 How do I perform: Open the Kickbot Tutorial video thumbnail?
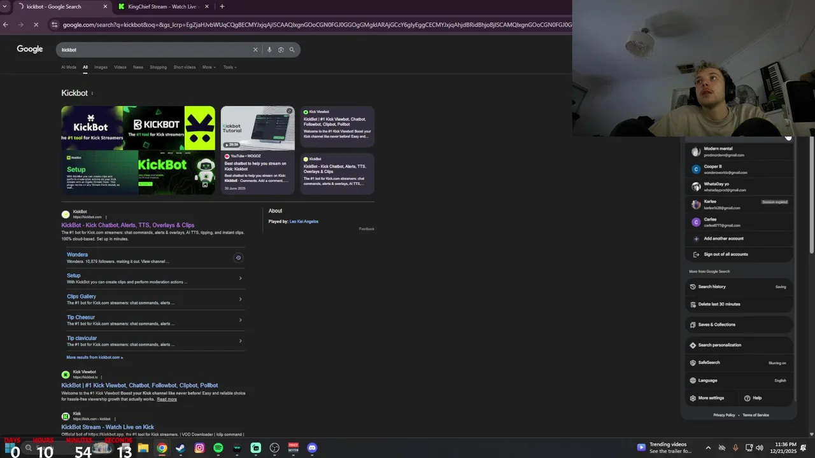click(x=258, y=128)
